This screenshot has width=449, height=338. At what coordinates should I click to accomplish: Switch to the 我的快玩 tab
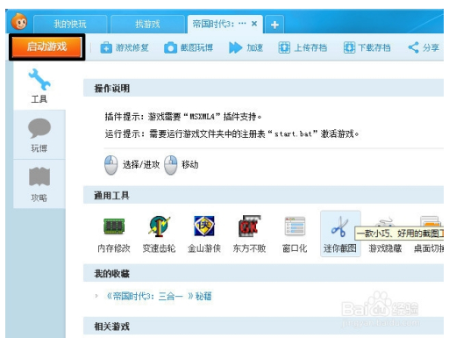coord(70,24)
